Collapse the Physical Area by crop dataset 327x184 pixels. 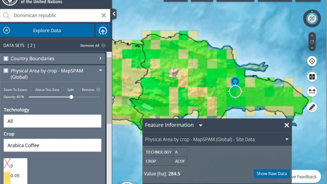(x=100, y=70)
